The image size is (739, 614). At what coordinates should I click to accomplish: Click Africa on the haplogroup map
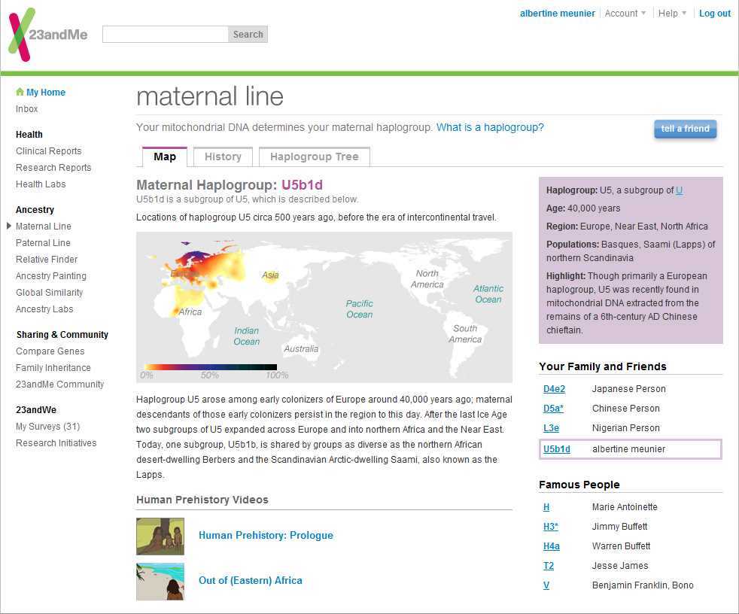point(190,312)
